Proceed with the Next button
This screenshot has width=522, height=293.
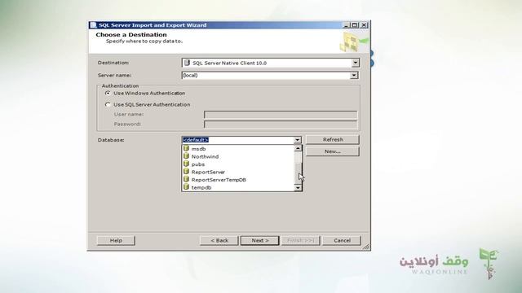(x=259, y=240)
